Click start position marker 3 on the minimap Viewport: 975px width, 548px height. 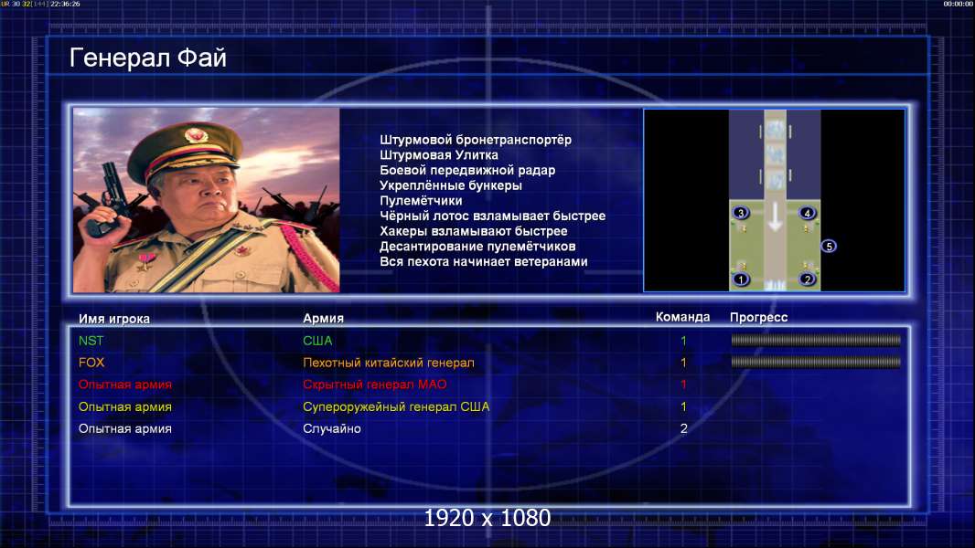(x=741, y=213)
